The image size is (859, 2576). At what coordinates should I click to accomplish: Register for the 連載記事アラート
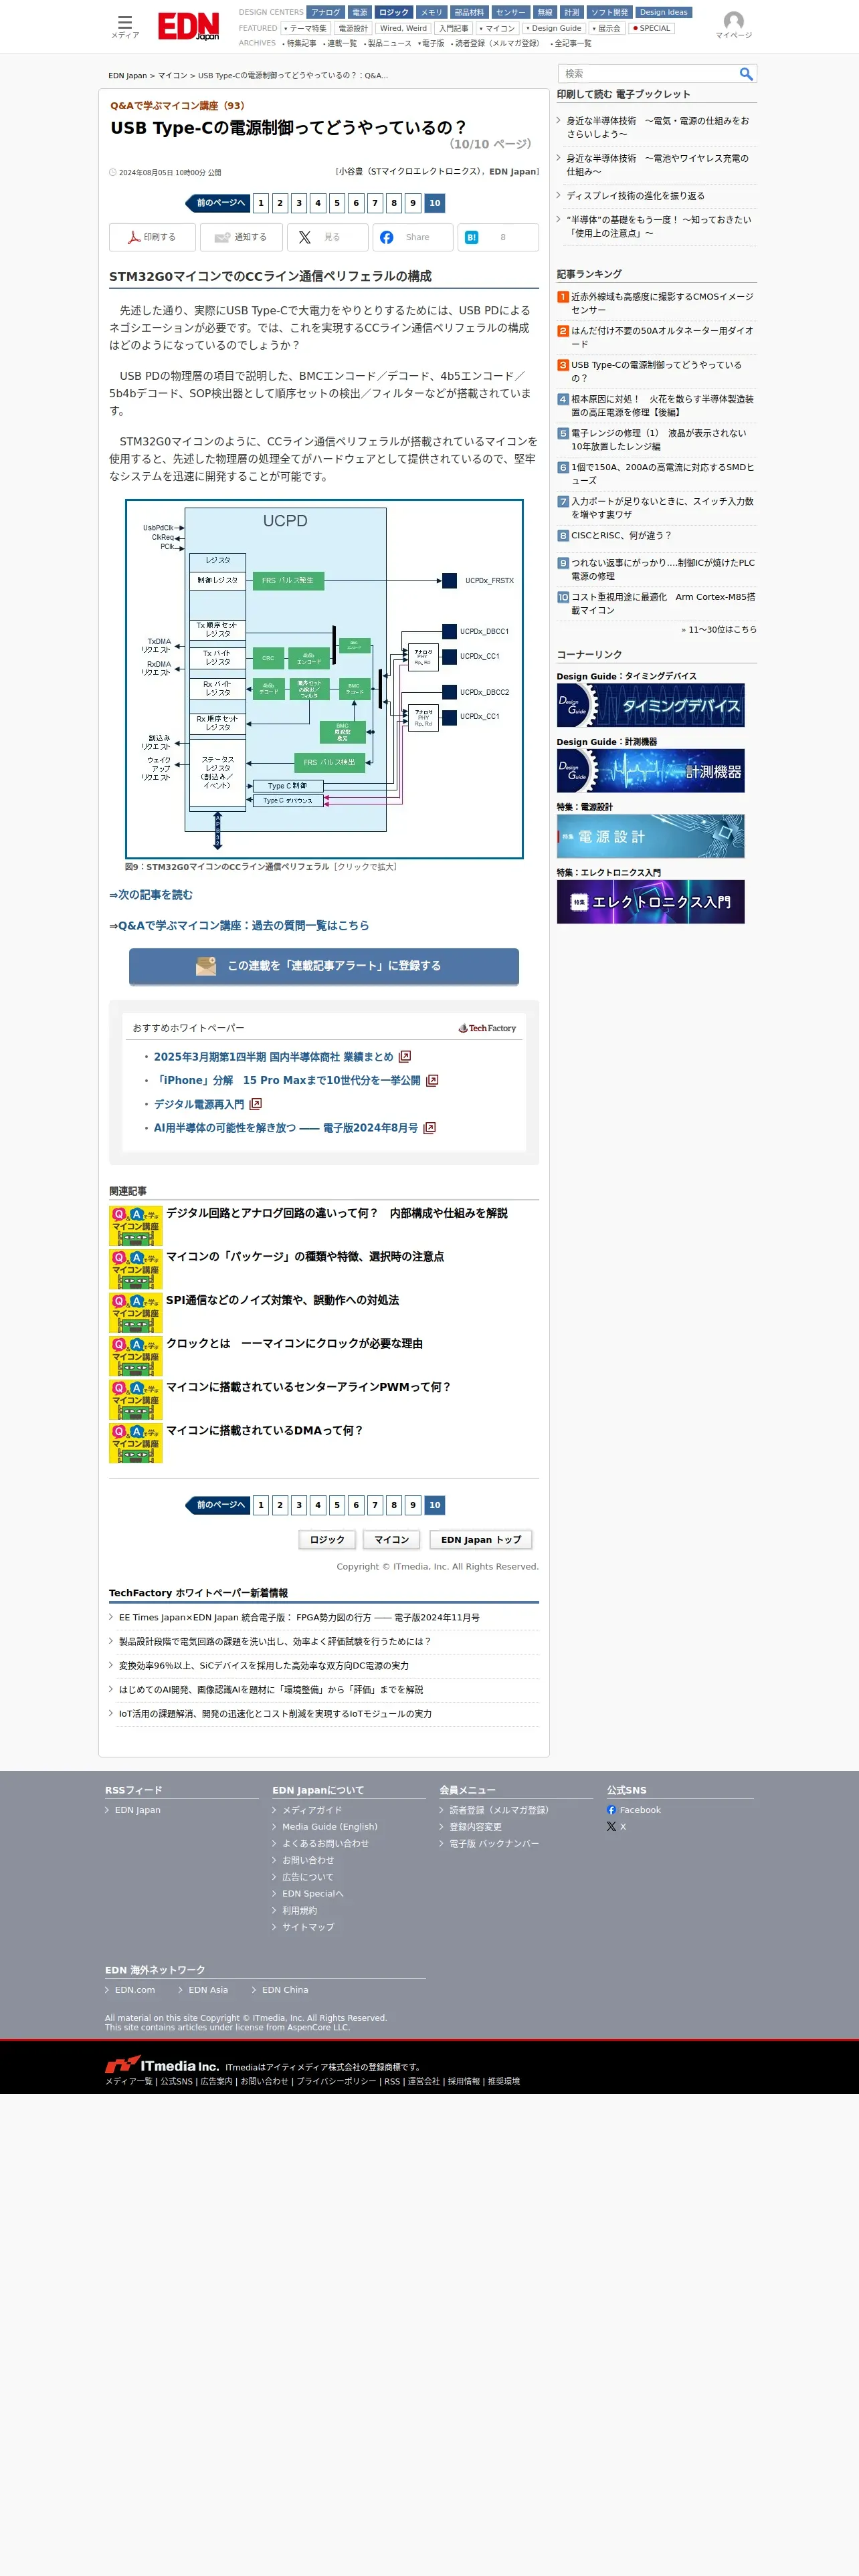(324, 966)
